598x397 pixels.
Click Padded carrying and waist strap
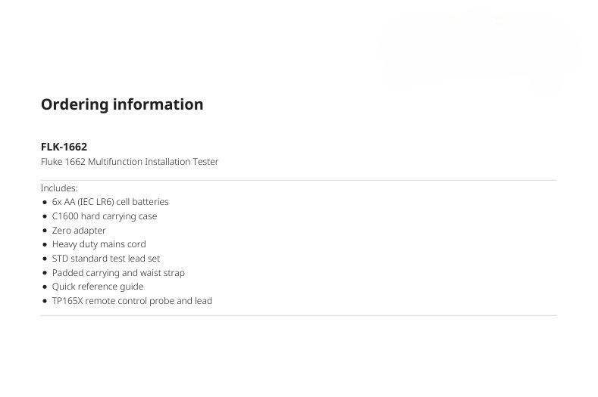coord(118,273)
